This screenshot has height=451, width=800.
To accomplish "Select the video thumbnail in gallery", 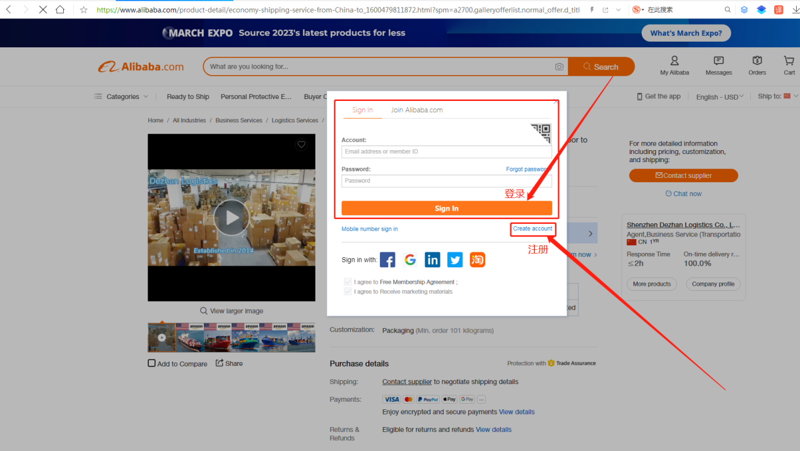I will tap(162, 337).
